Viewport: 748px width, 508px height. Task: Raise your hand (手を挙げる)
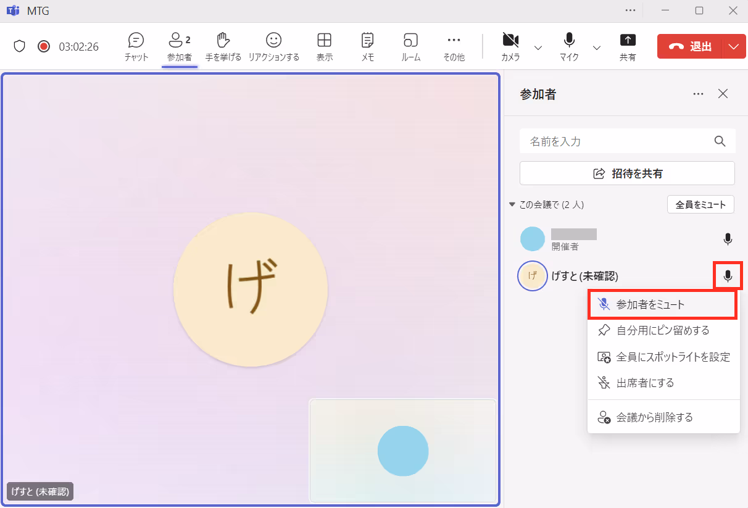click(x=223, y=47)
